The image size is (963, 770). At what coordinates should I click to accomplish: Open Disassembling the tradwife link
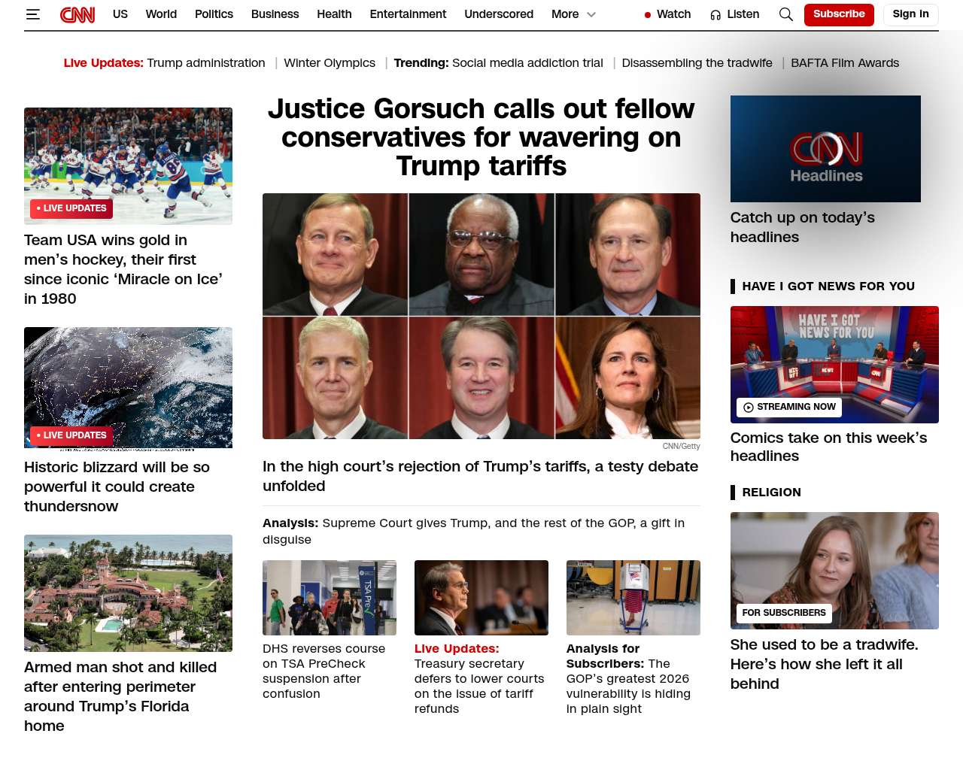click(697, 63)
